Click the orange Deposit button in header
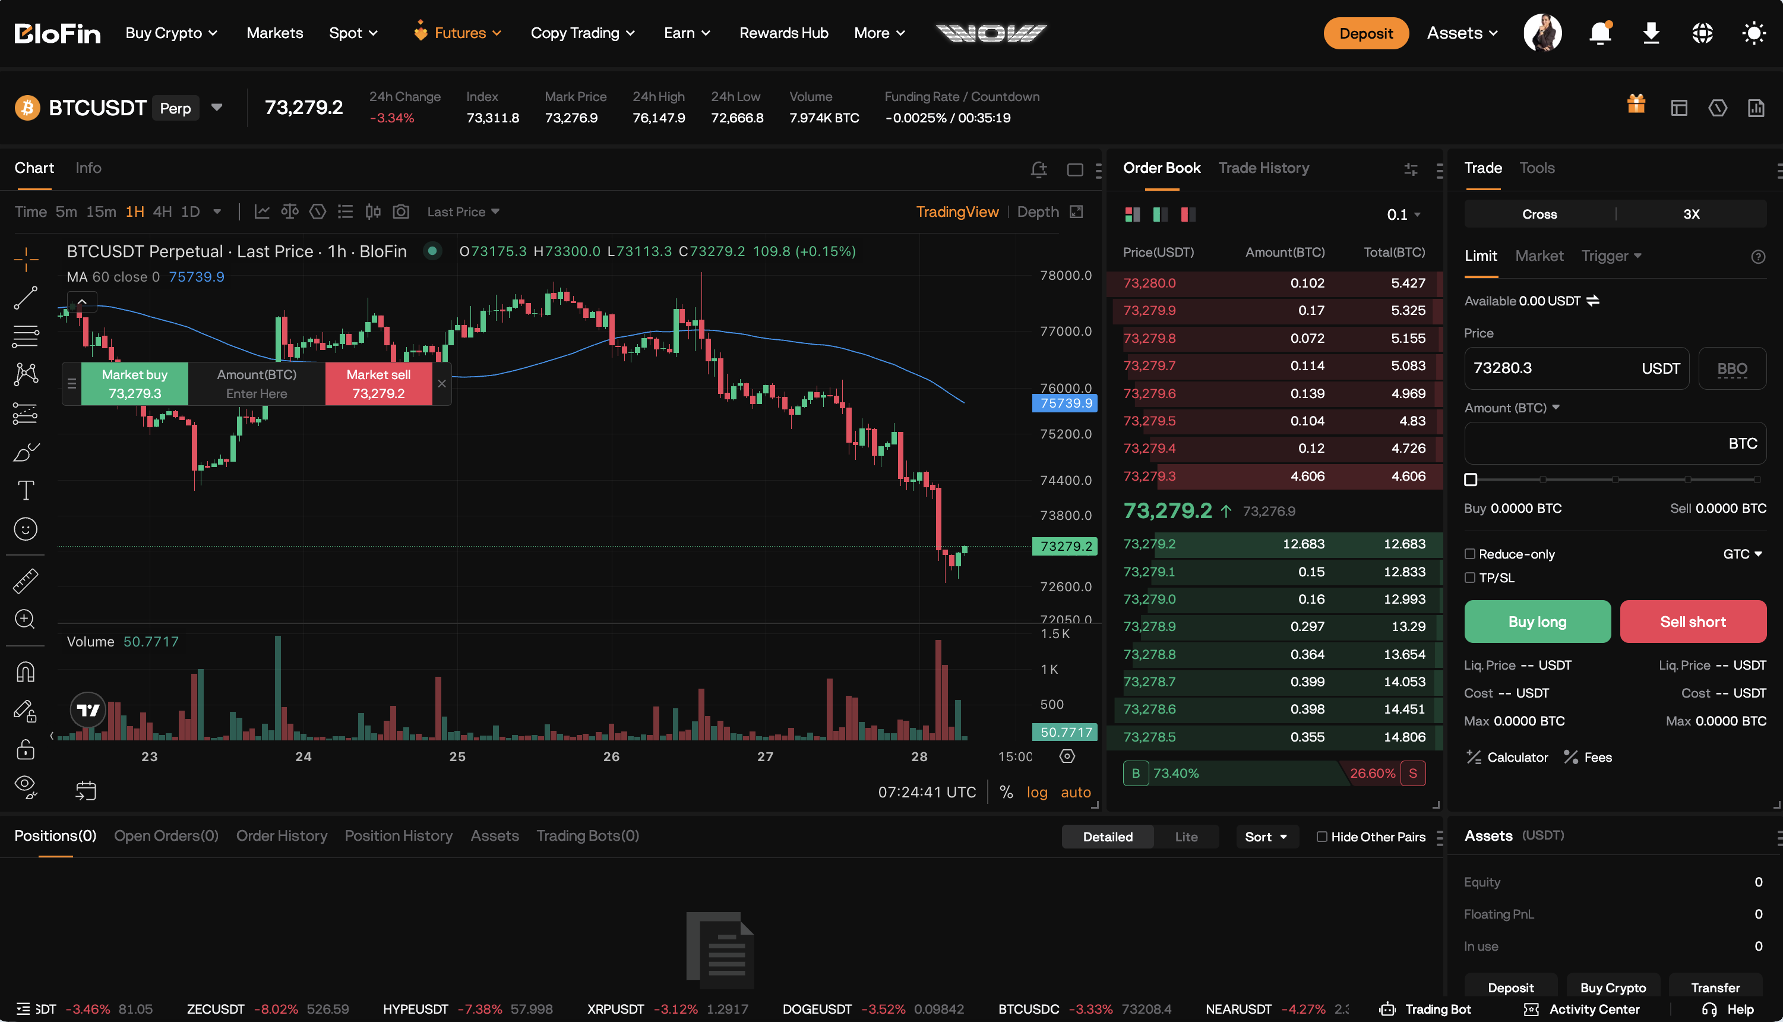 pos(1365,33)
